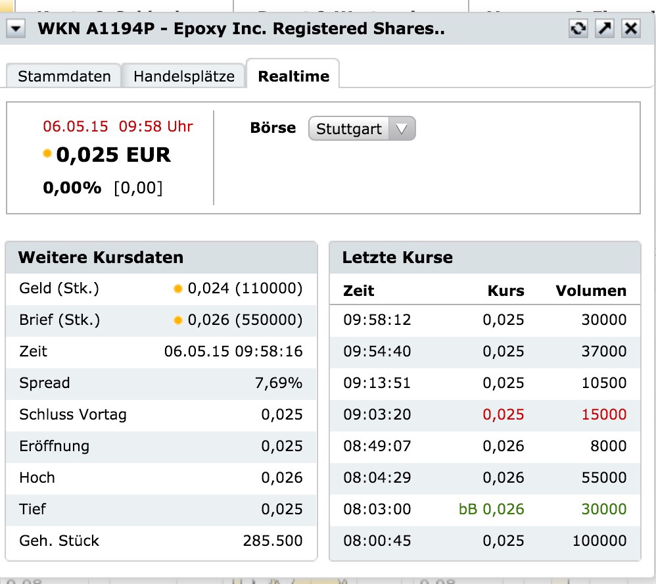Image resolution: width=656 pixels, height=584 pixels.
Task: Expand the widget menu arrow in title bar
Action: 16,28
